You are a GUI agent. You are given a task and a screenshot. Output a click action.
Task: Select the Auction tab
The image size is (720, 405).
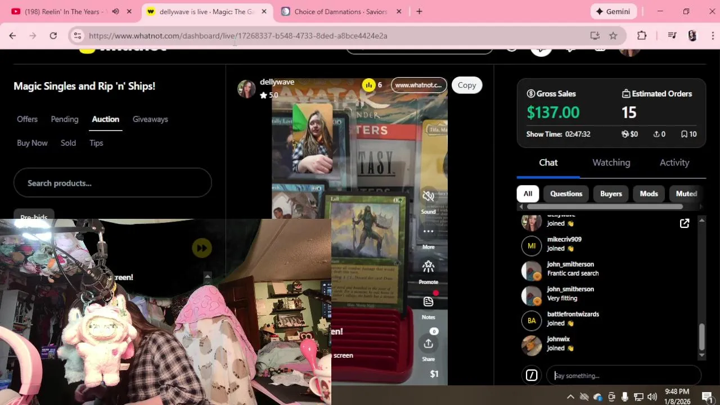pyautogui.click(x=106, y=119)
